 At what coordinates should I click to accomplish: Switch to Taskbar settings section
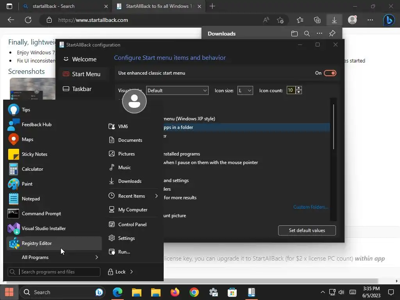click(x=84, y=89)
